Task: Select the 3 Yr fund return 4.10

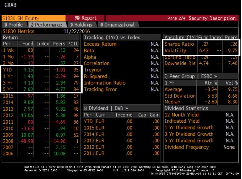Action: coord(28,83)
